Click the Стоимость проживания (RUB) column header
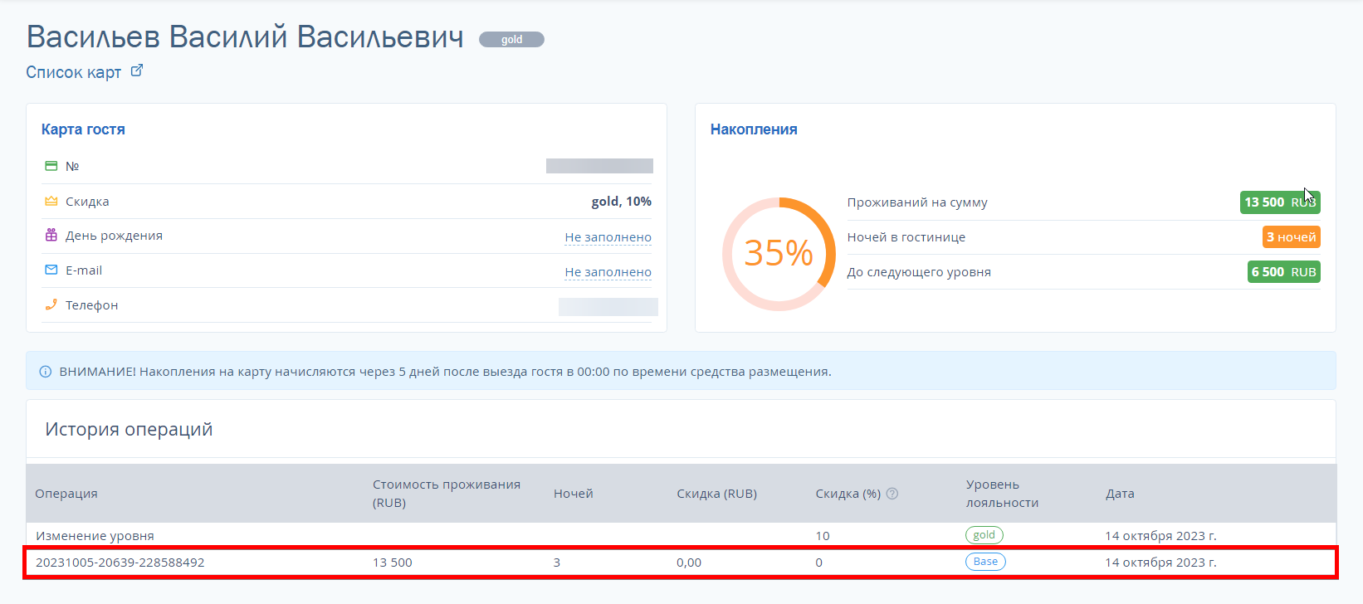Image resolution: width=1363 pixels, height=604 pixels. point(447,494)
